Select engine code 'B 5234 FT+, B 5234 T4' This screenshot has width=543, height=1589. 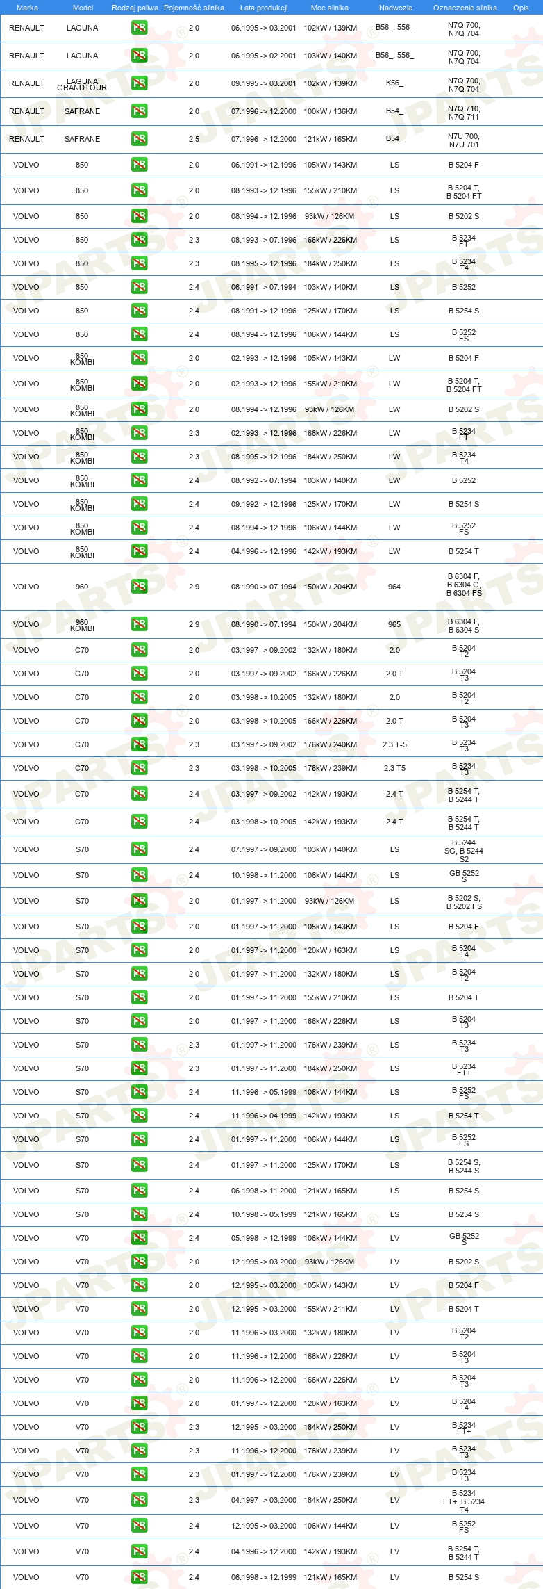[464, 1501]
